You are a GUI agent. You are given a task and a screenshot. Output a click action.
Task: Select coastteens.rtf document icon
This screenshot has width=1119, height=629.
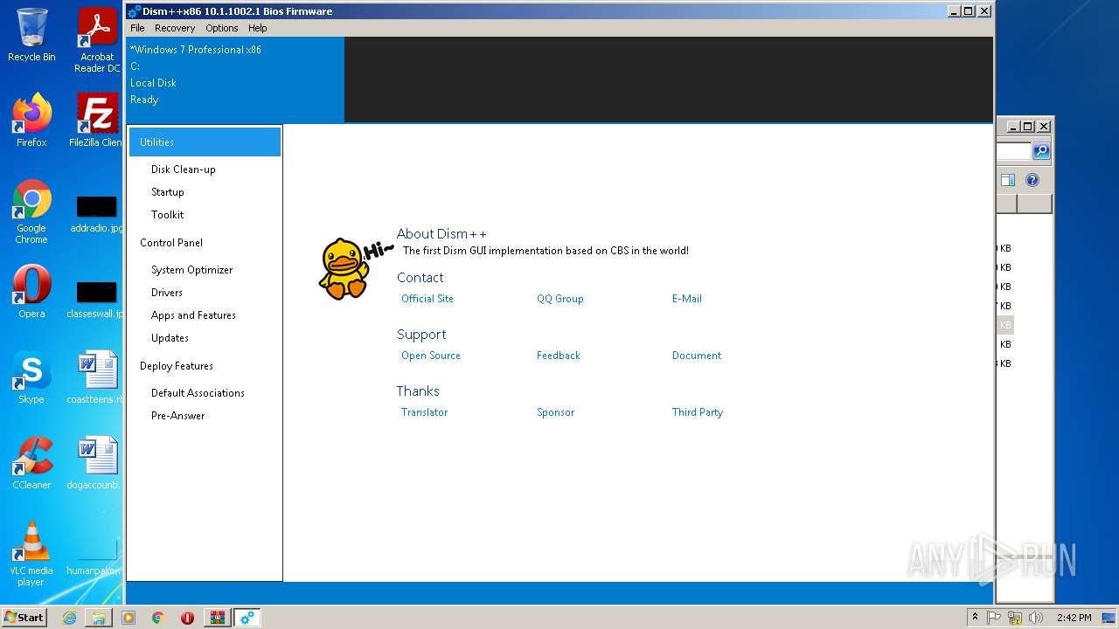pyautogui.click(x=97, y=377)
